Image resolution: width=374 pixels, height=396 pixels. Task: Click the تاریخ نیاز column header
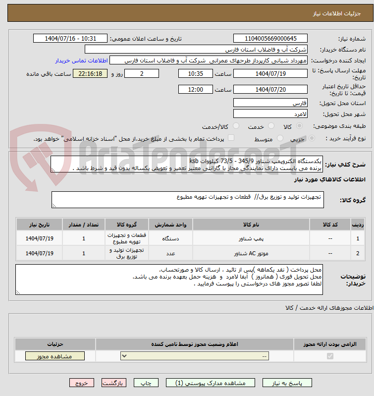(x=39, y=225)
